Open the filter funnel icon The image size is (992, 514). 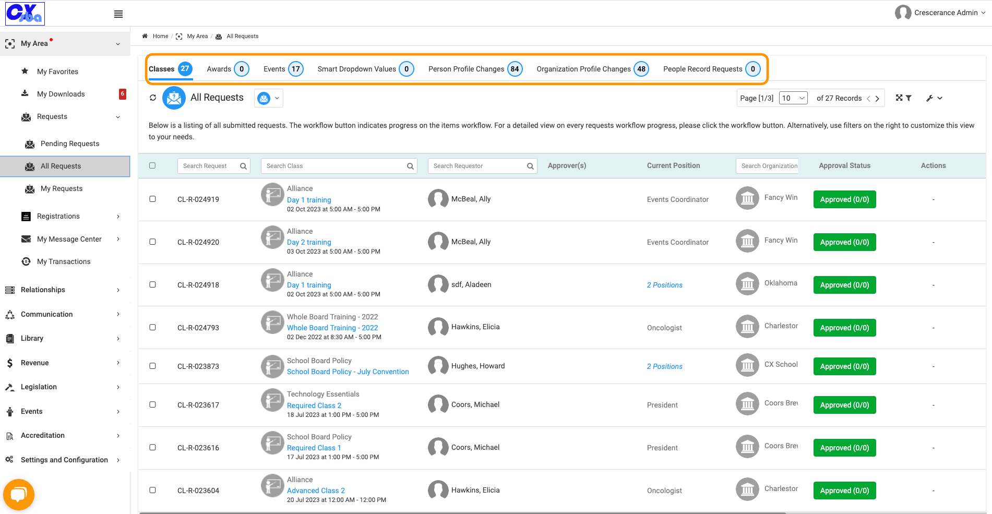(909, 98)
